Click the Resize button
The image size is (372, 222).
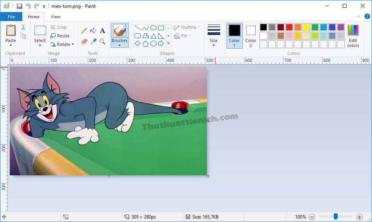[x=60, y=36]
